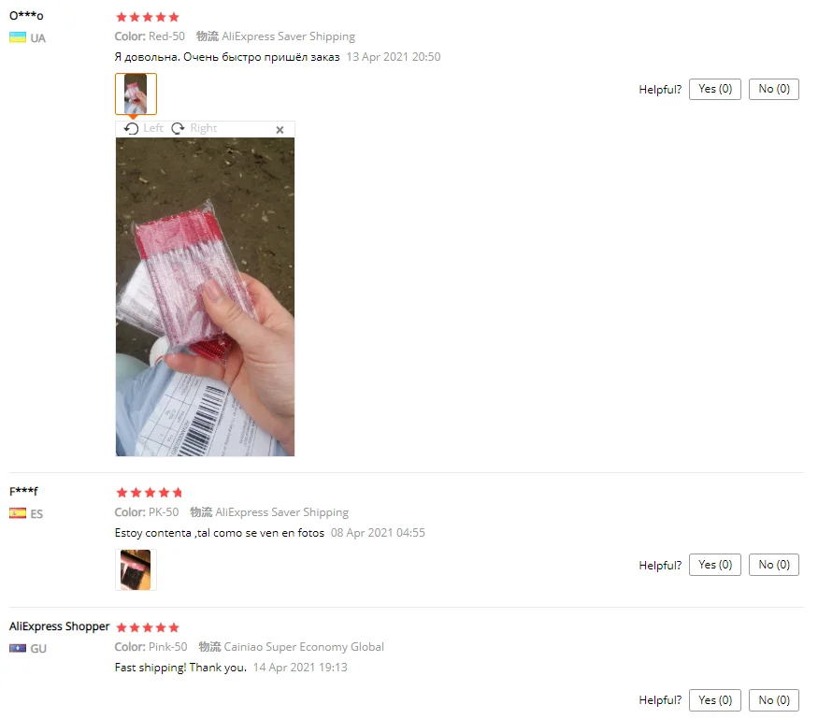Click the Ukraine flag icon
This screenshot has width=818, height=719.
coord(18,37)
